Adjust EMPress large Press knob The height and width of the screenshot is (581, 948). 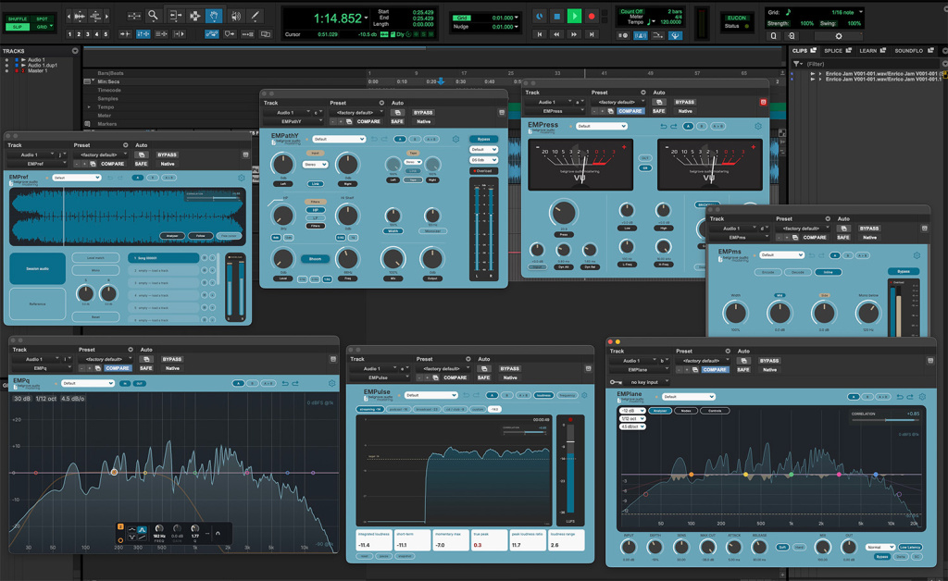[x=563, y=213]
